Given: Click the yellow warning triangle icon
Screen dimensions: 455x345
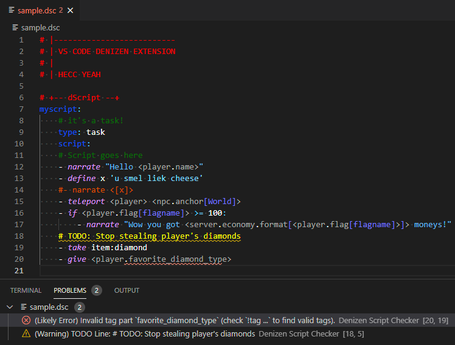Looking at the screenshot, I should point(26,333).
